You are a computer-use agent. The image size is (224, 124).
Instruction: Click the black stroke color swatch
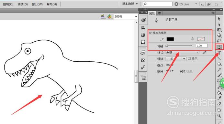170,39
